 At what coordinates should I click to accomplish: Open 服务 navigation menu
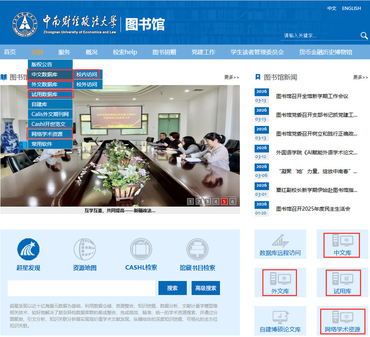click(64, 52)
